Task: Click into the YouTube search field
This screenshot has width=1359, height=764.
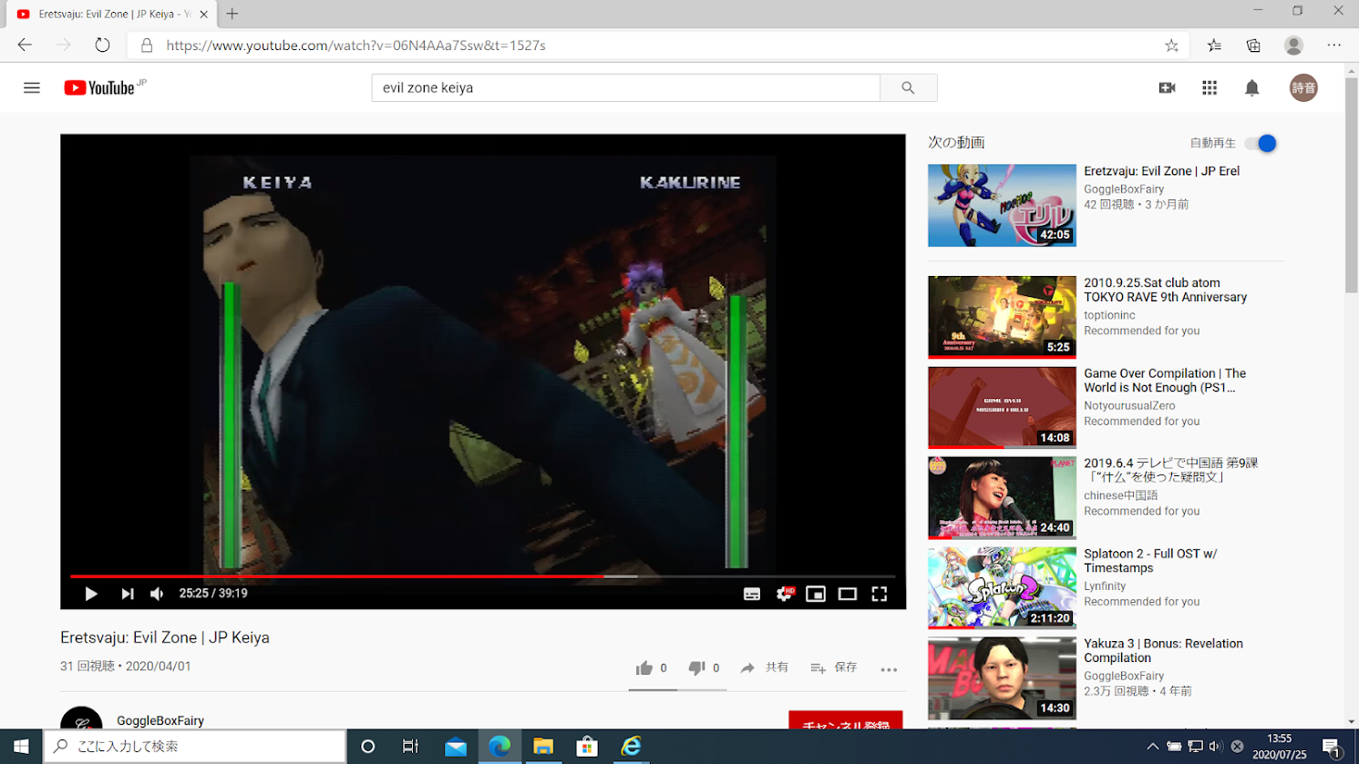Action: [x=626, y=87]
